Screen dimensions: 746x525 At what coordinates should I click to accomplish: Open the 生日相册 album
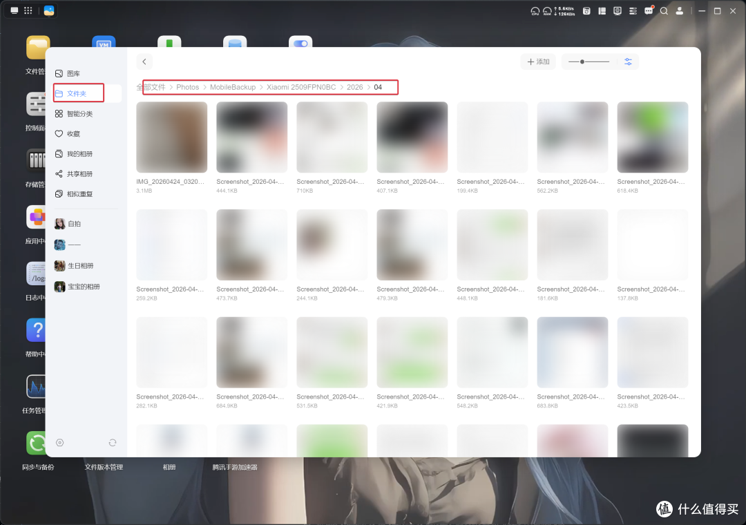[x=74, y=265]
